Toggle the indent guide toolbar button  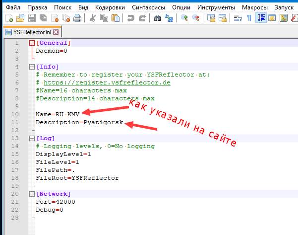pyautogui.click(x=261, y=18)
